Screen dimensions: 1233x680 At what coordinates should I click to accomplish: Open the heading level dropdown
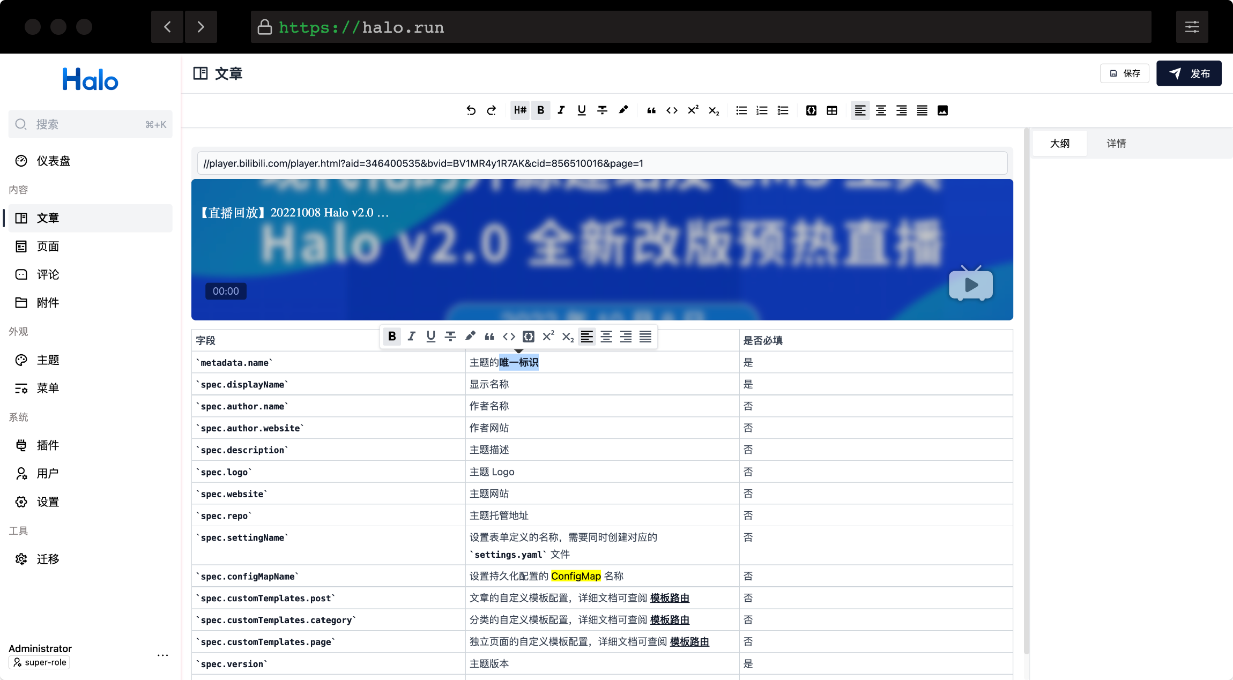(519, 110)
